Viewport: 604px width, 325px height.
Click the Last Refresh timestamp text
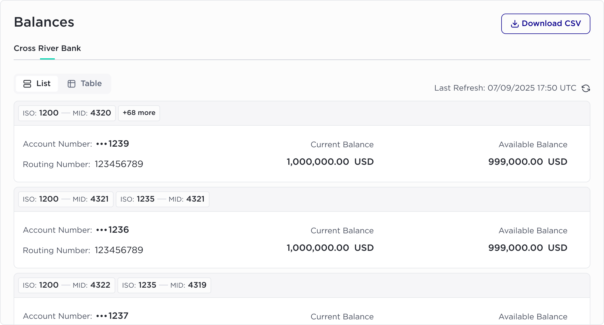coord(505,88)
